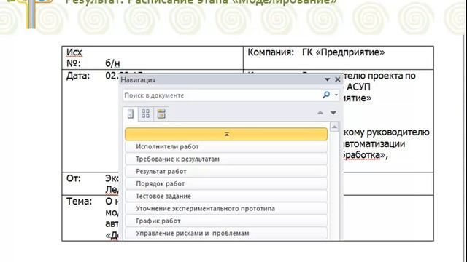The image size is (467, 262).
Task: Select the Требование к результатам heading
Action: point(226,159)
